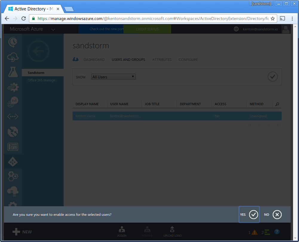
Task: Open the warning notifications triangle icon
Action: coord(254,232)
